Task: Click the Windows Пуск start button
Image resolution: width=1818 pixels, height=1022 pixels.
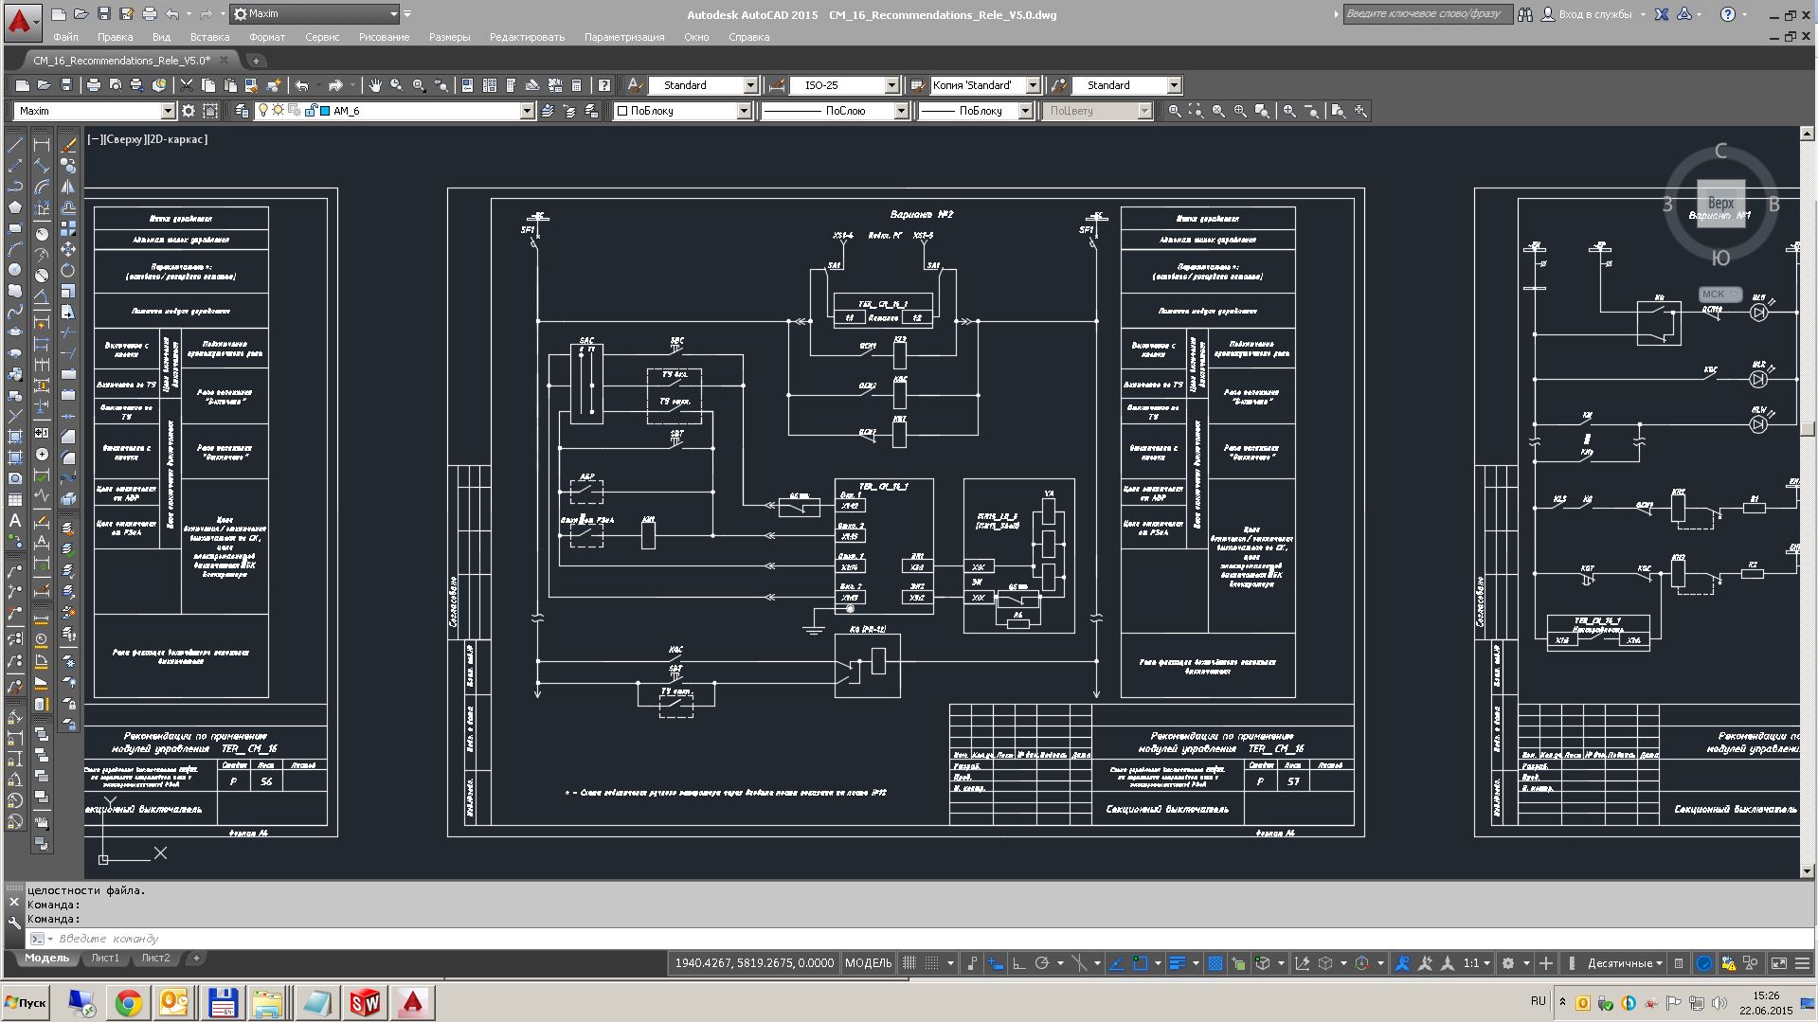Action: coord(26,1002)
